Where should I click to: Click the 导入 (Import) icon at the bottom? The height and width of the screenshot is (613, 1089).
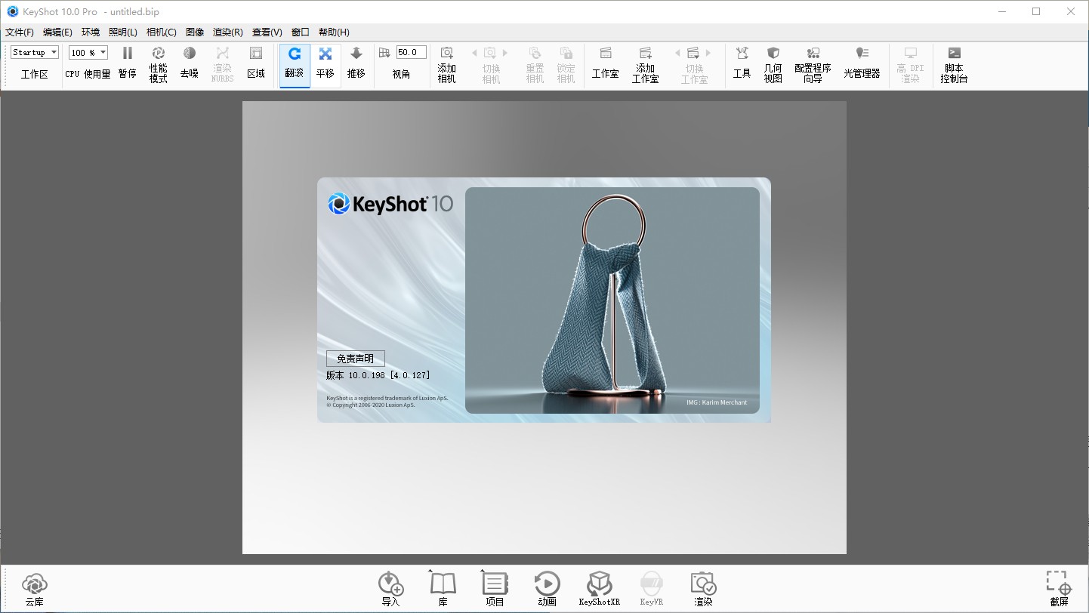390,587
